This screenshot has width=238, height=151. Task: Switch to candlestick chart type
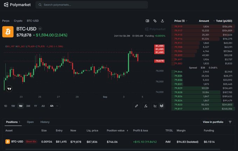point(161,106)
